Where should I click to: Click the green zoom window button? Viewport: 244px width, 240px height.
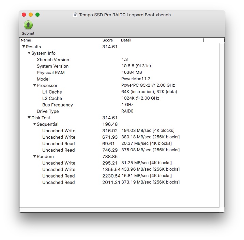(37, 15)
